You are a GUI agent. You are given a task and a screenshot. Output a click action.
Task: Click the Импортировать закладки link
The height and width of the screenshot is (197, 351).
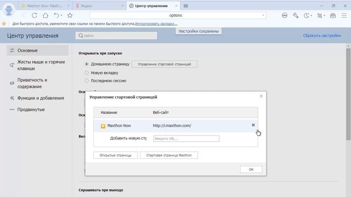click(156, 24)
